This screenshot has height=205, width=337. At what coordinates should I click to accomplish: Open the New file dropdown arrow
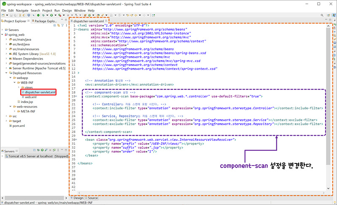tap(7, 15)
